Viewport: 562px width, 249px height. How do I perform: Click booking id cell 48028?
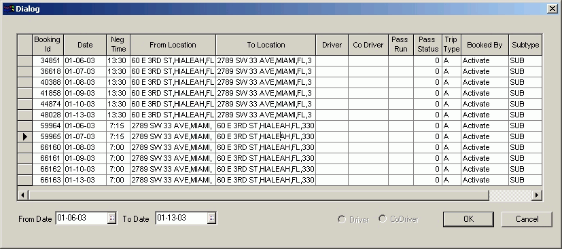48,115
